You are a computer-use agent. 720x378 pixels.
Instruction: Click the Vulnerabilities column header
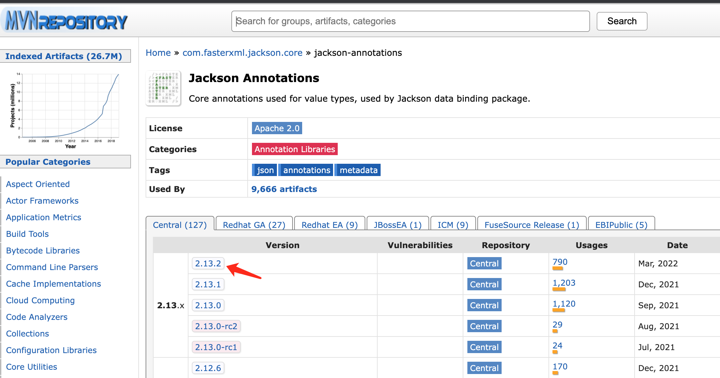tap(420, 245)
